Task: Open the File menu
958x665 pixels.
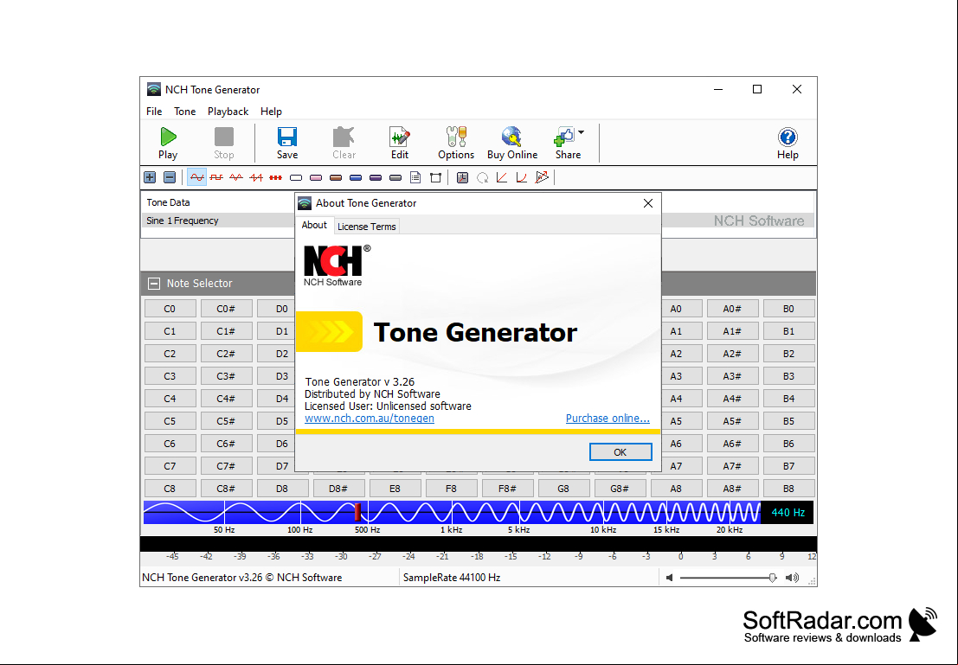Action: [x=154, y=112]
